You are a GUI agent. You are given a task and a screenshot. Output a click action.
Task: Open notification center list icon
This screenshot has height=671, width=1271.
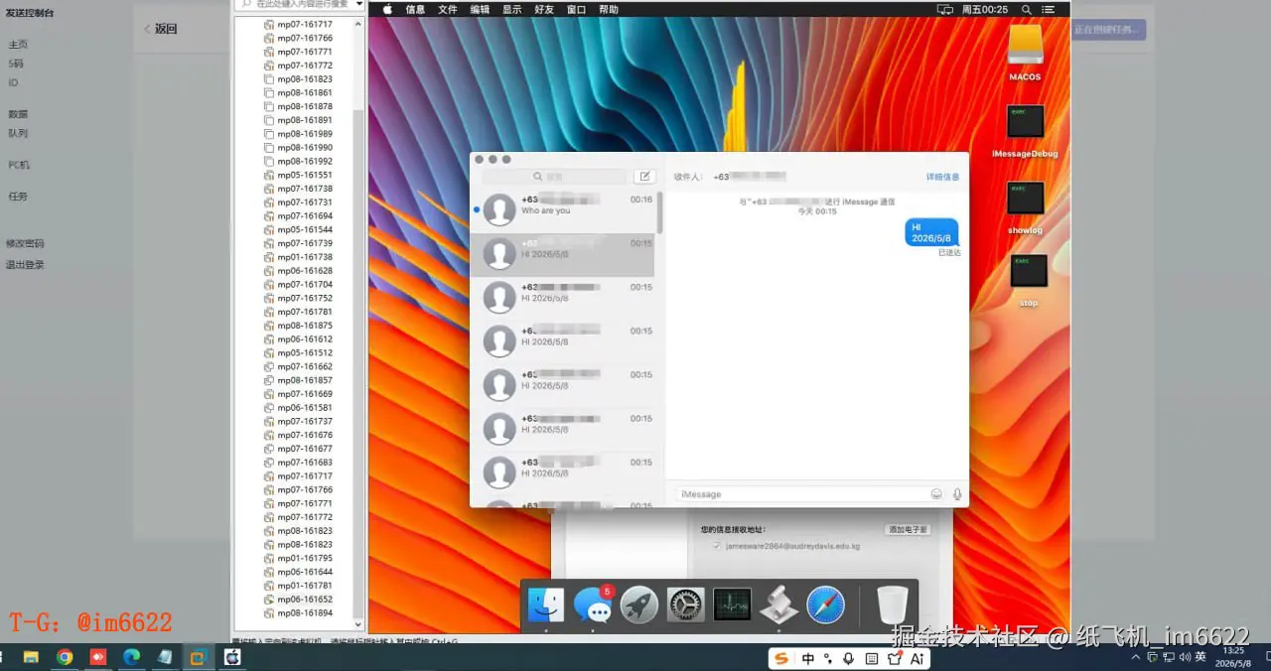click(x=1050, y=9)
